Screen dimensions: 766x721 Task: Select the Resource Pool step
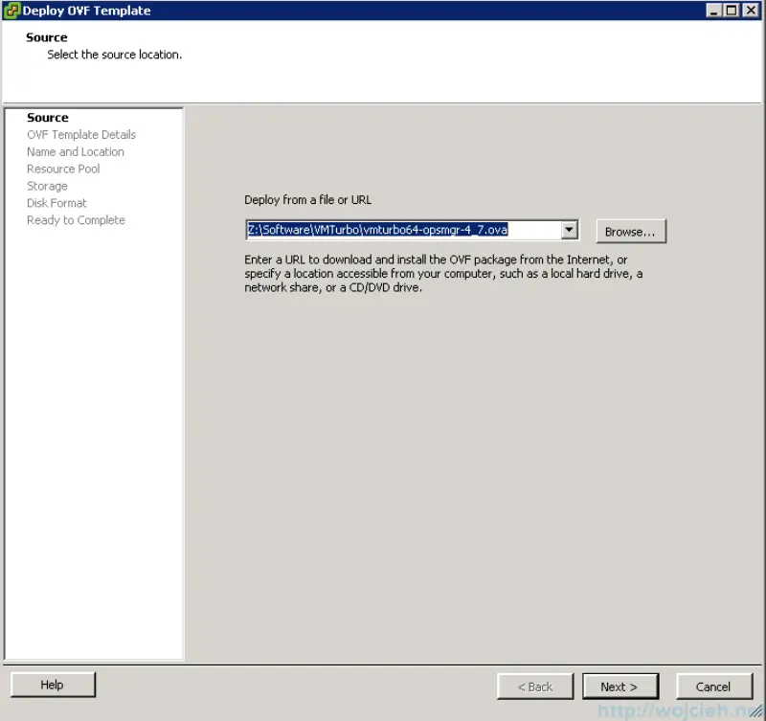(63, 169)
